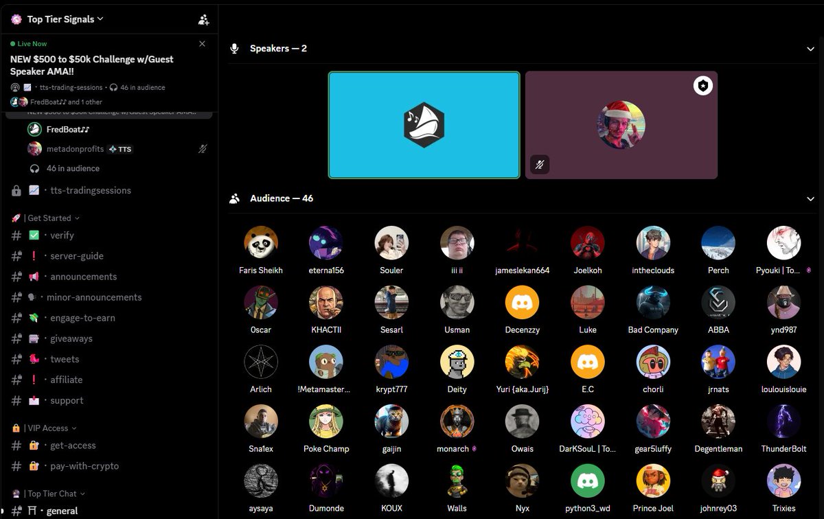Open ABBA's avatar

[x=718, y=303]
